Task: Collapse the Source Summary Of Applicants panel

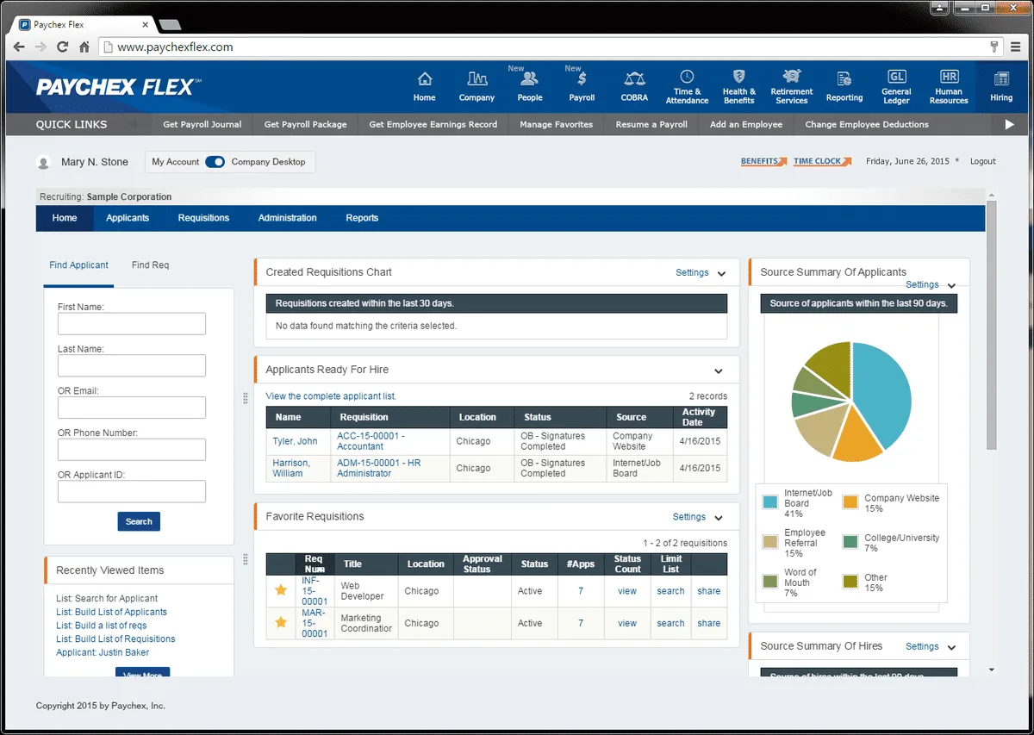Action: [x=951, y=286]
